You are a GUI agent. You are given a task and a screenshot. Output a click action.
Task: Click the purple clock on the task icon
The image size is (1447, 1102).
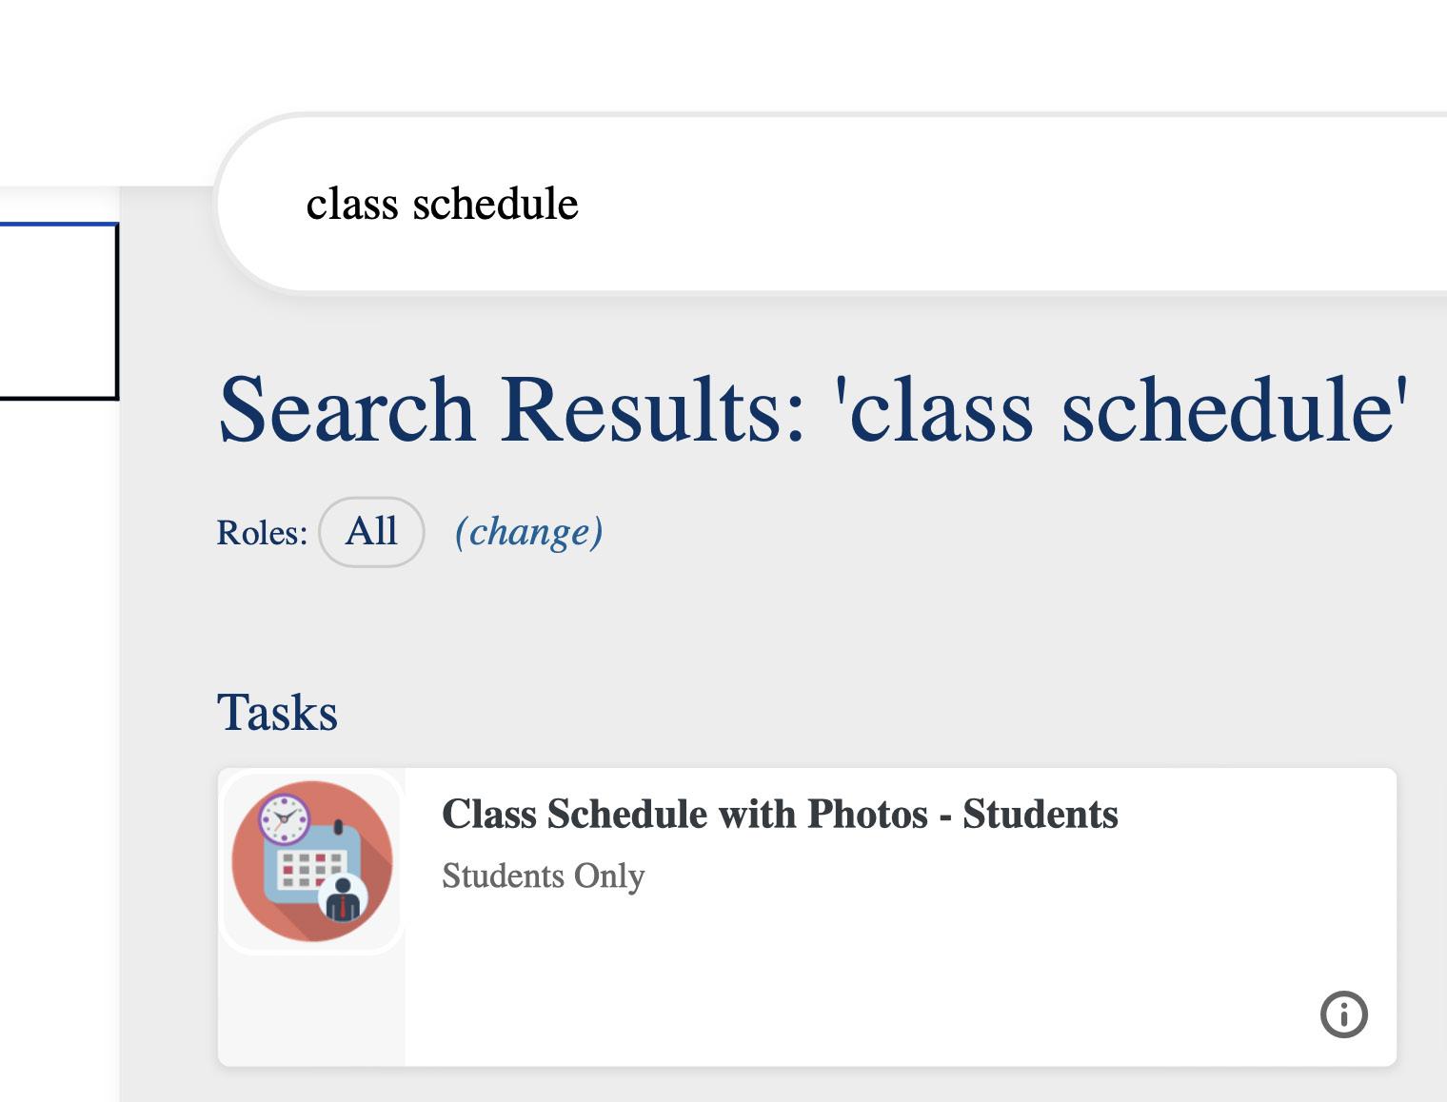pos(284,818)
